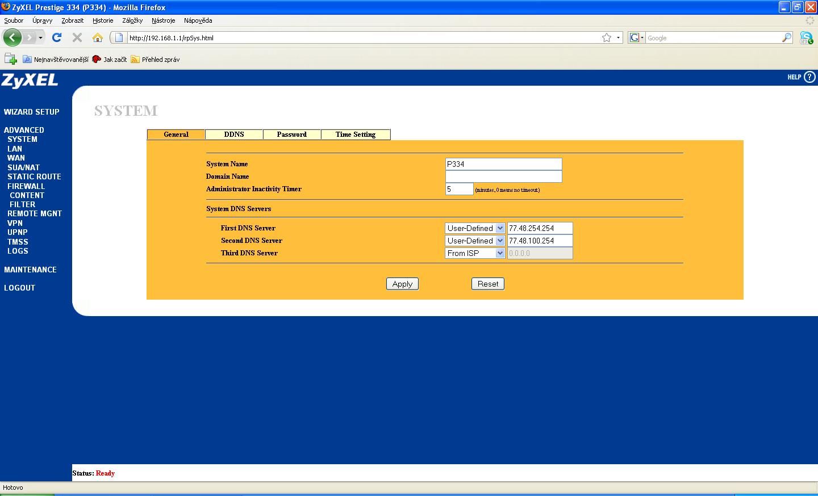Open the VPN sidebar link
The width and height of the screenshot is (818, 496).
pos(15,223)
